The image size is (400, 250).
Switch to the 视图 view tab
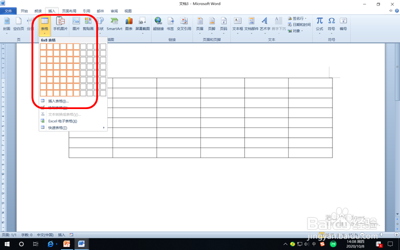(128, 11)
